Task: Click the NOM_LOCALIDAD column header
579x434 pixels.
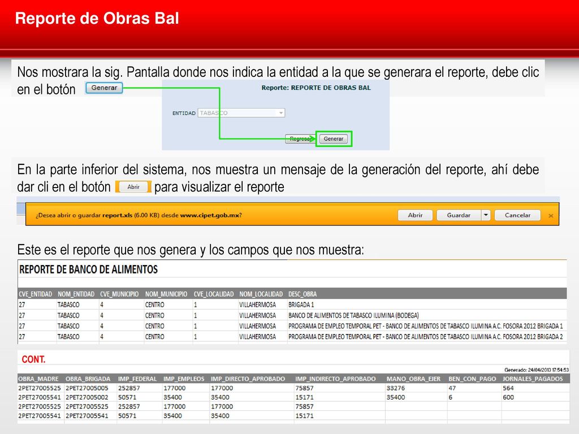Action: (261, 294)
